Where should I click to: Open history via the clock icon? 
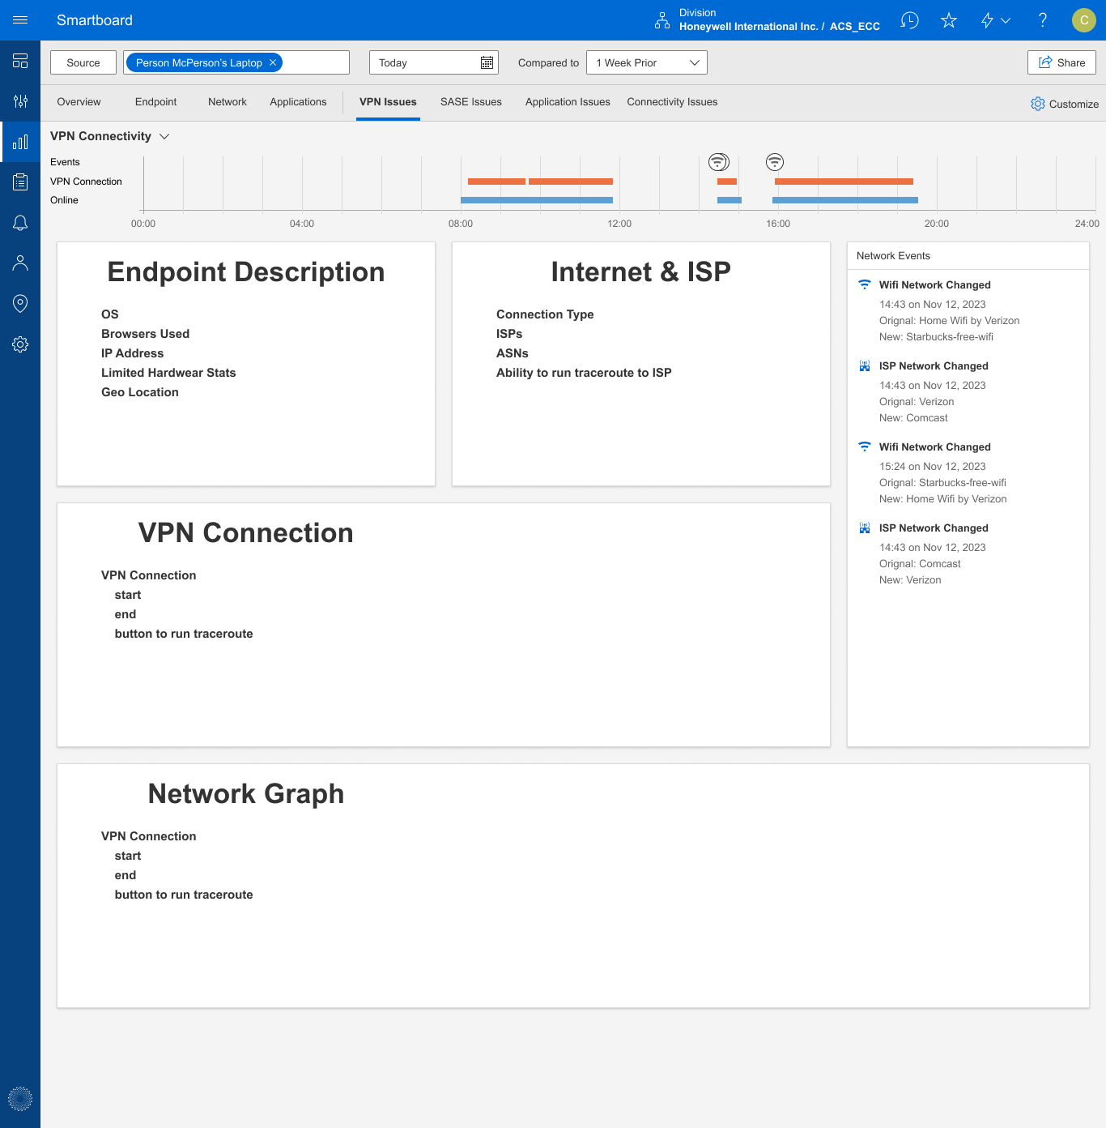tap(909, 20)
